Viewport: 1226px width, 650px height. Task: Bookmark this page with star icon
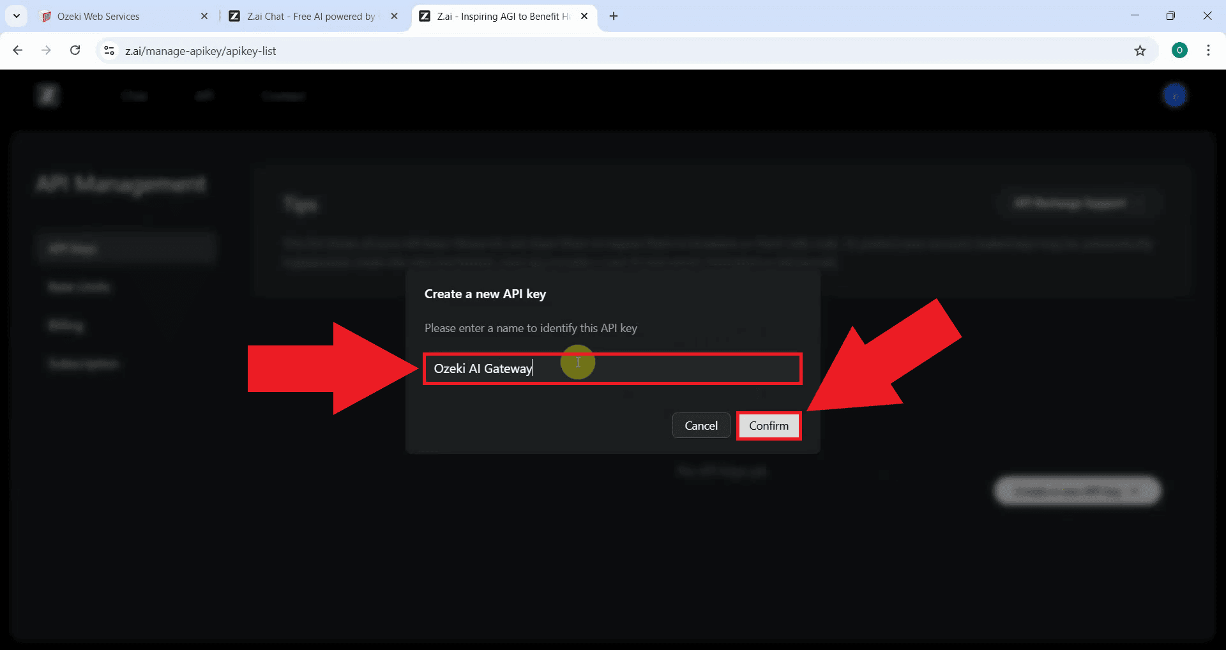[1140, 50]
